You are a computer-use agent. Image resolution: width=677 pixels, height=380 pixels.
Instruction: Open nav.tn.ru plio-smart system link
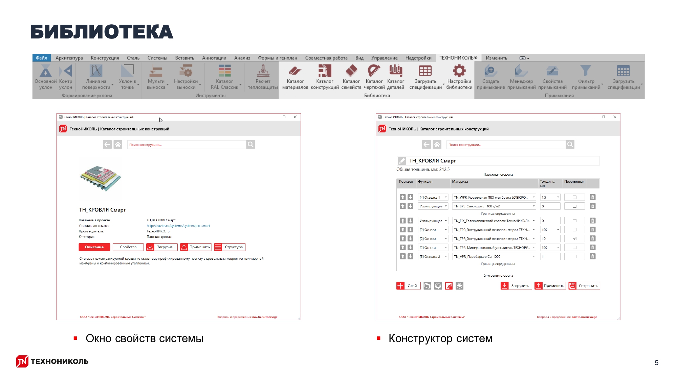point(178,226)
